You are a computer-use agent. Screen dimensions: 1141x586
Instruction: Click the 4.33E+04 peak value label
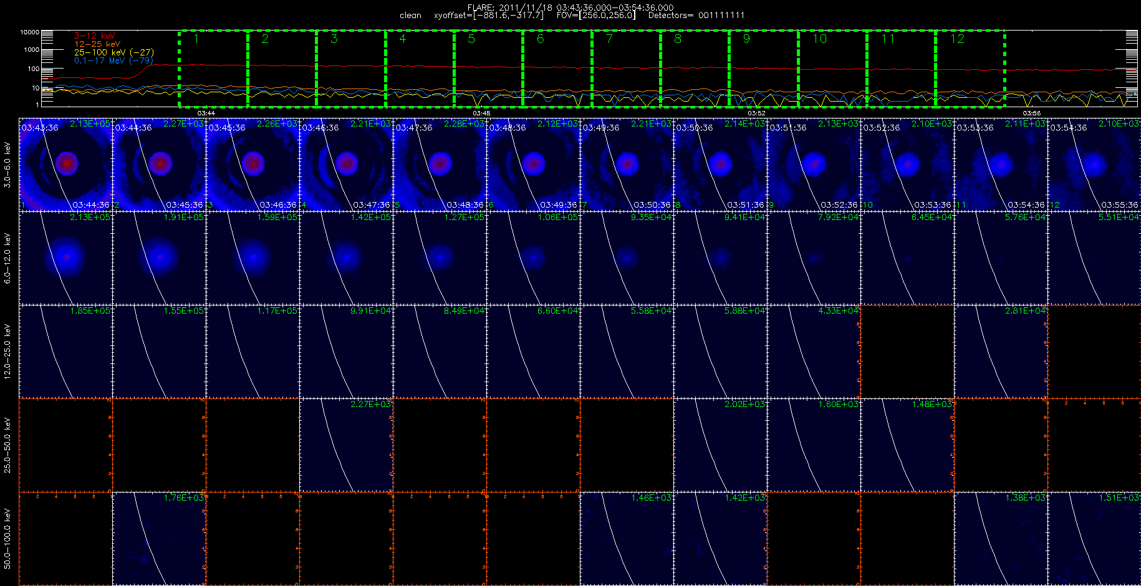coord(839,311)
